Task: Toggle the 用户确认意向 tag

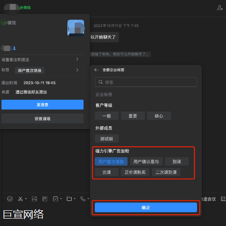Action: coord(146,162)
